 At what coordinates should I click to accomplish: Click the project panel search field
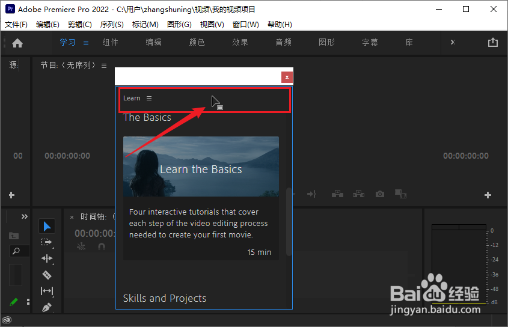point(19,251)
